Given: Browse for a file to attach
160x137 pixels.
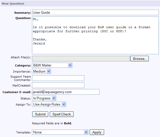Looking at the screenshot, I should [x=139, y=59].
